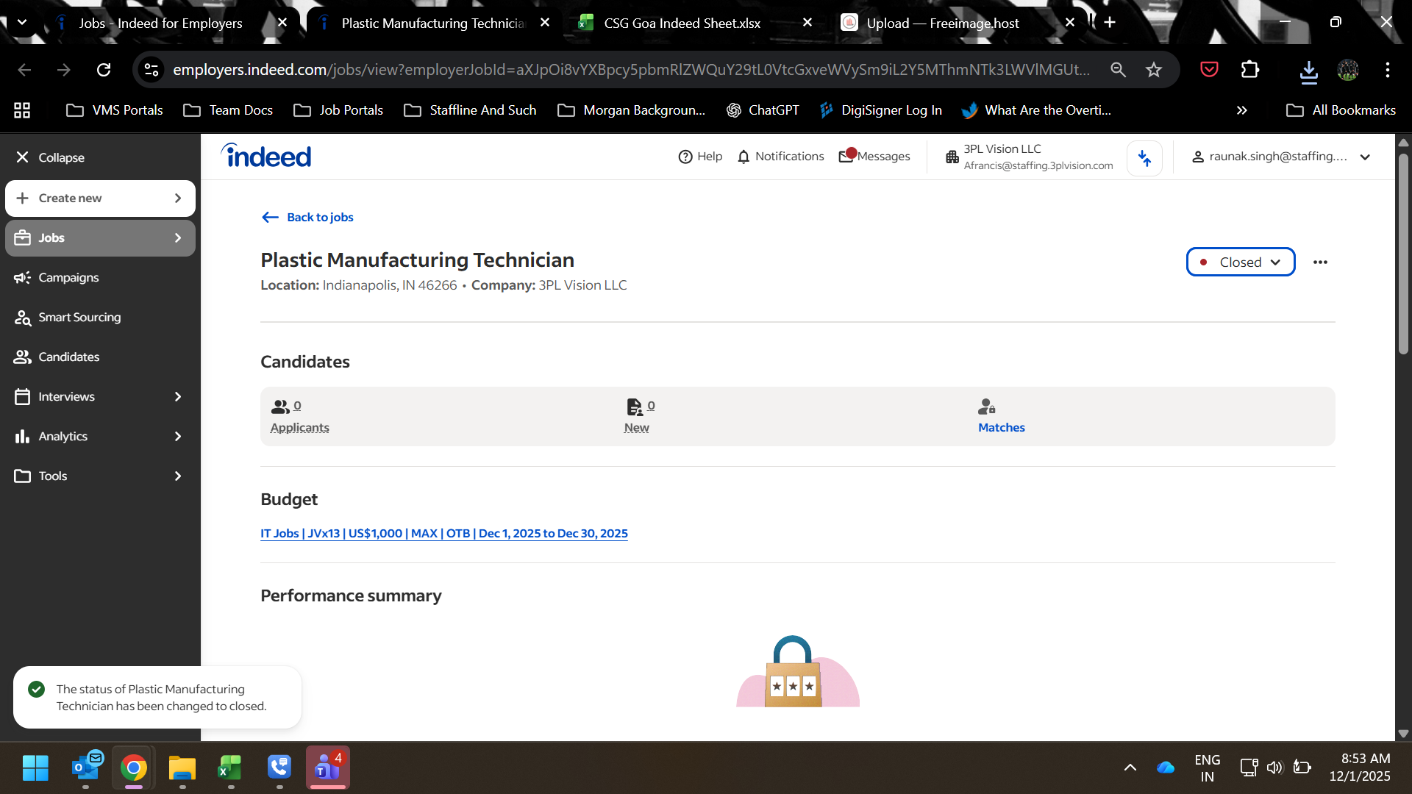Open the Closed job status dropdown
The image size is (1412, 794).
[1240, 262]
